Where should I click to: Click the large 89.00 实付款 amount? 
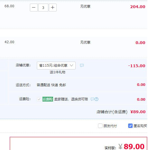[134, 146]
